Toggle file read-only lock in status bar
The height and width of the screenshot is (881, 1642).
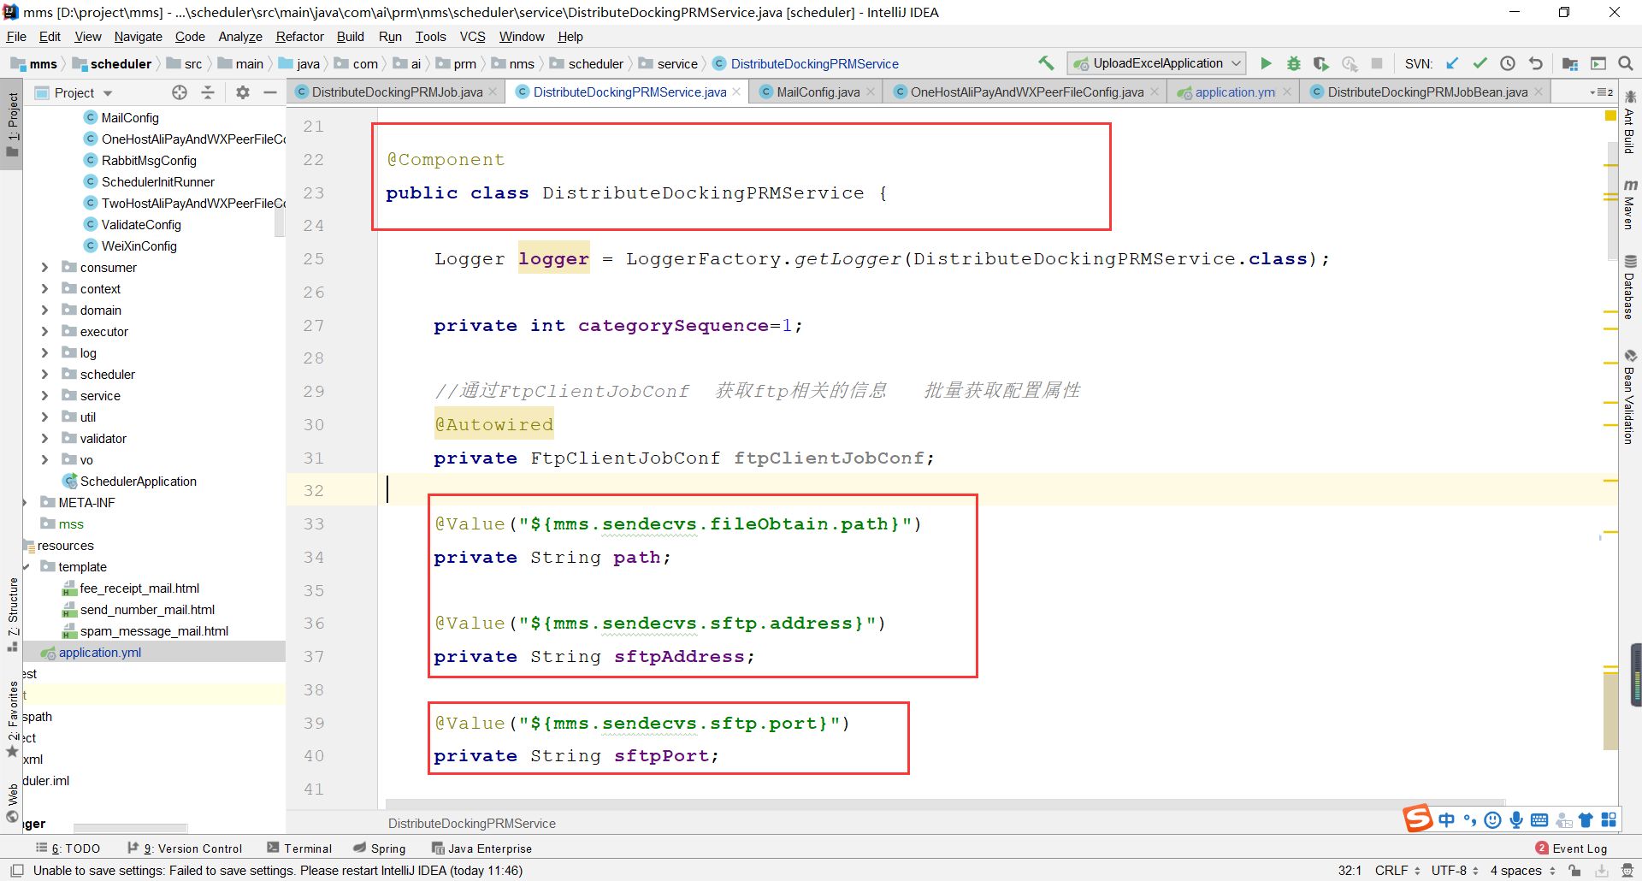1574,871
